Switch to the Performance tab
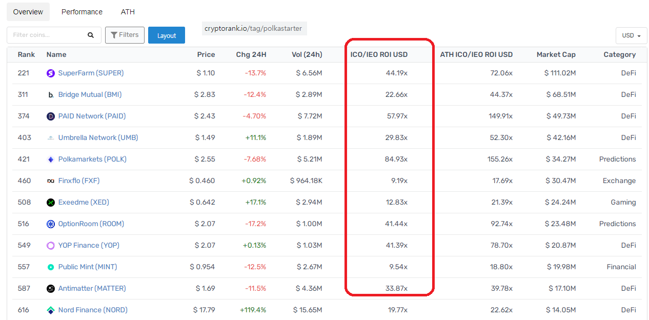The width and height of the screenshot is (649, 320). tap(82, 12)
